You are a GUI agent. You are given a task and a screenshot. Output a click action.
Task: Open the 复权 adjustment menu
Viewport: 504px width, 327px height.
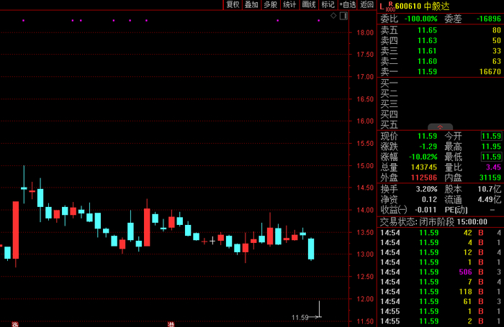[x=233, y=5]
